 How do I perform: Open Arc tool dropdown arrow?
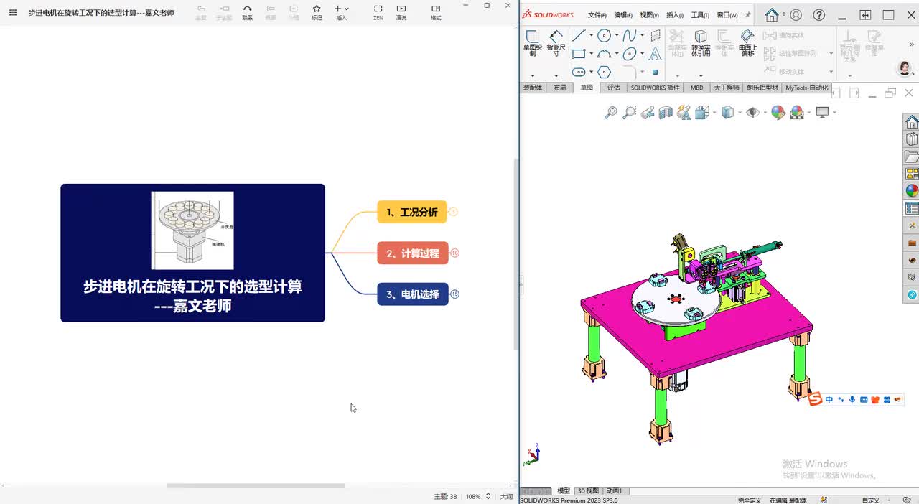(x=616, y=54)
